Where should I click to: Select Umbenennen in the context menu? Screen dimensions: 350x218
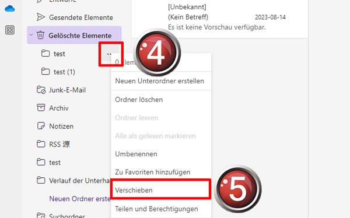(161, 154)
